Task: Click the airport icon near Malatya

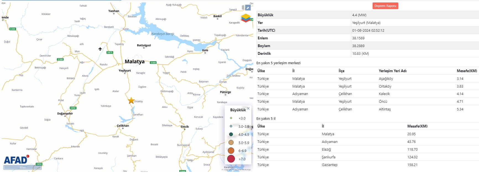Action: [100, 49]
